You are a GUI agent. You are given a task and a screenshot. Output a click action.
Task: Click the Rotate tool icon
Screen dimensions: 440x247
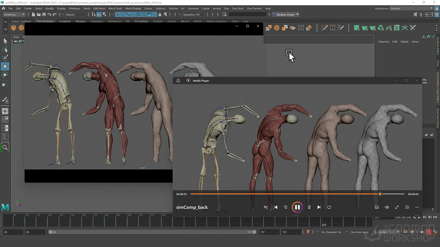pos(5,75)
